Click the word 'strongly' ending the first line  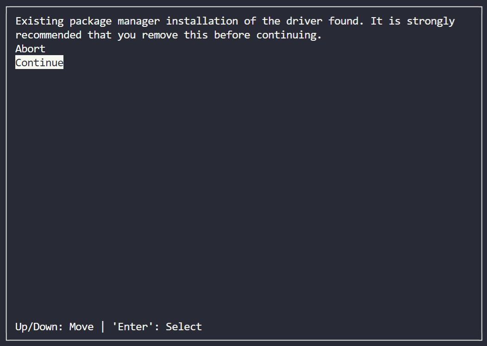pos(431,21)
